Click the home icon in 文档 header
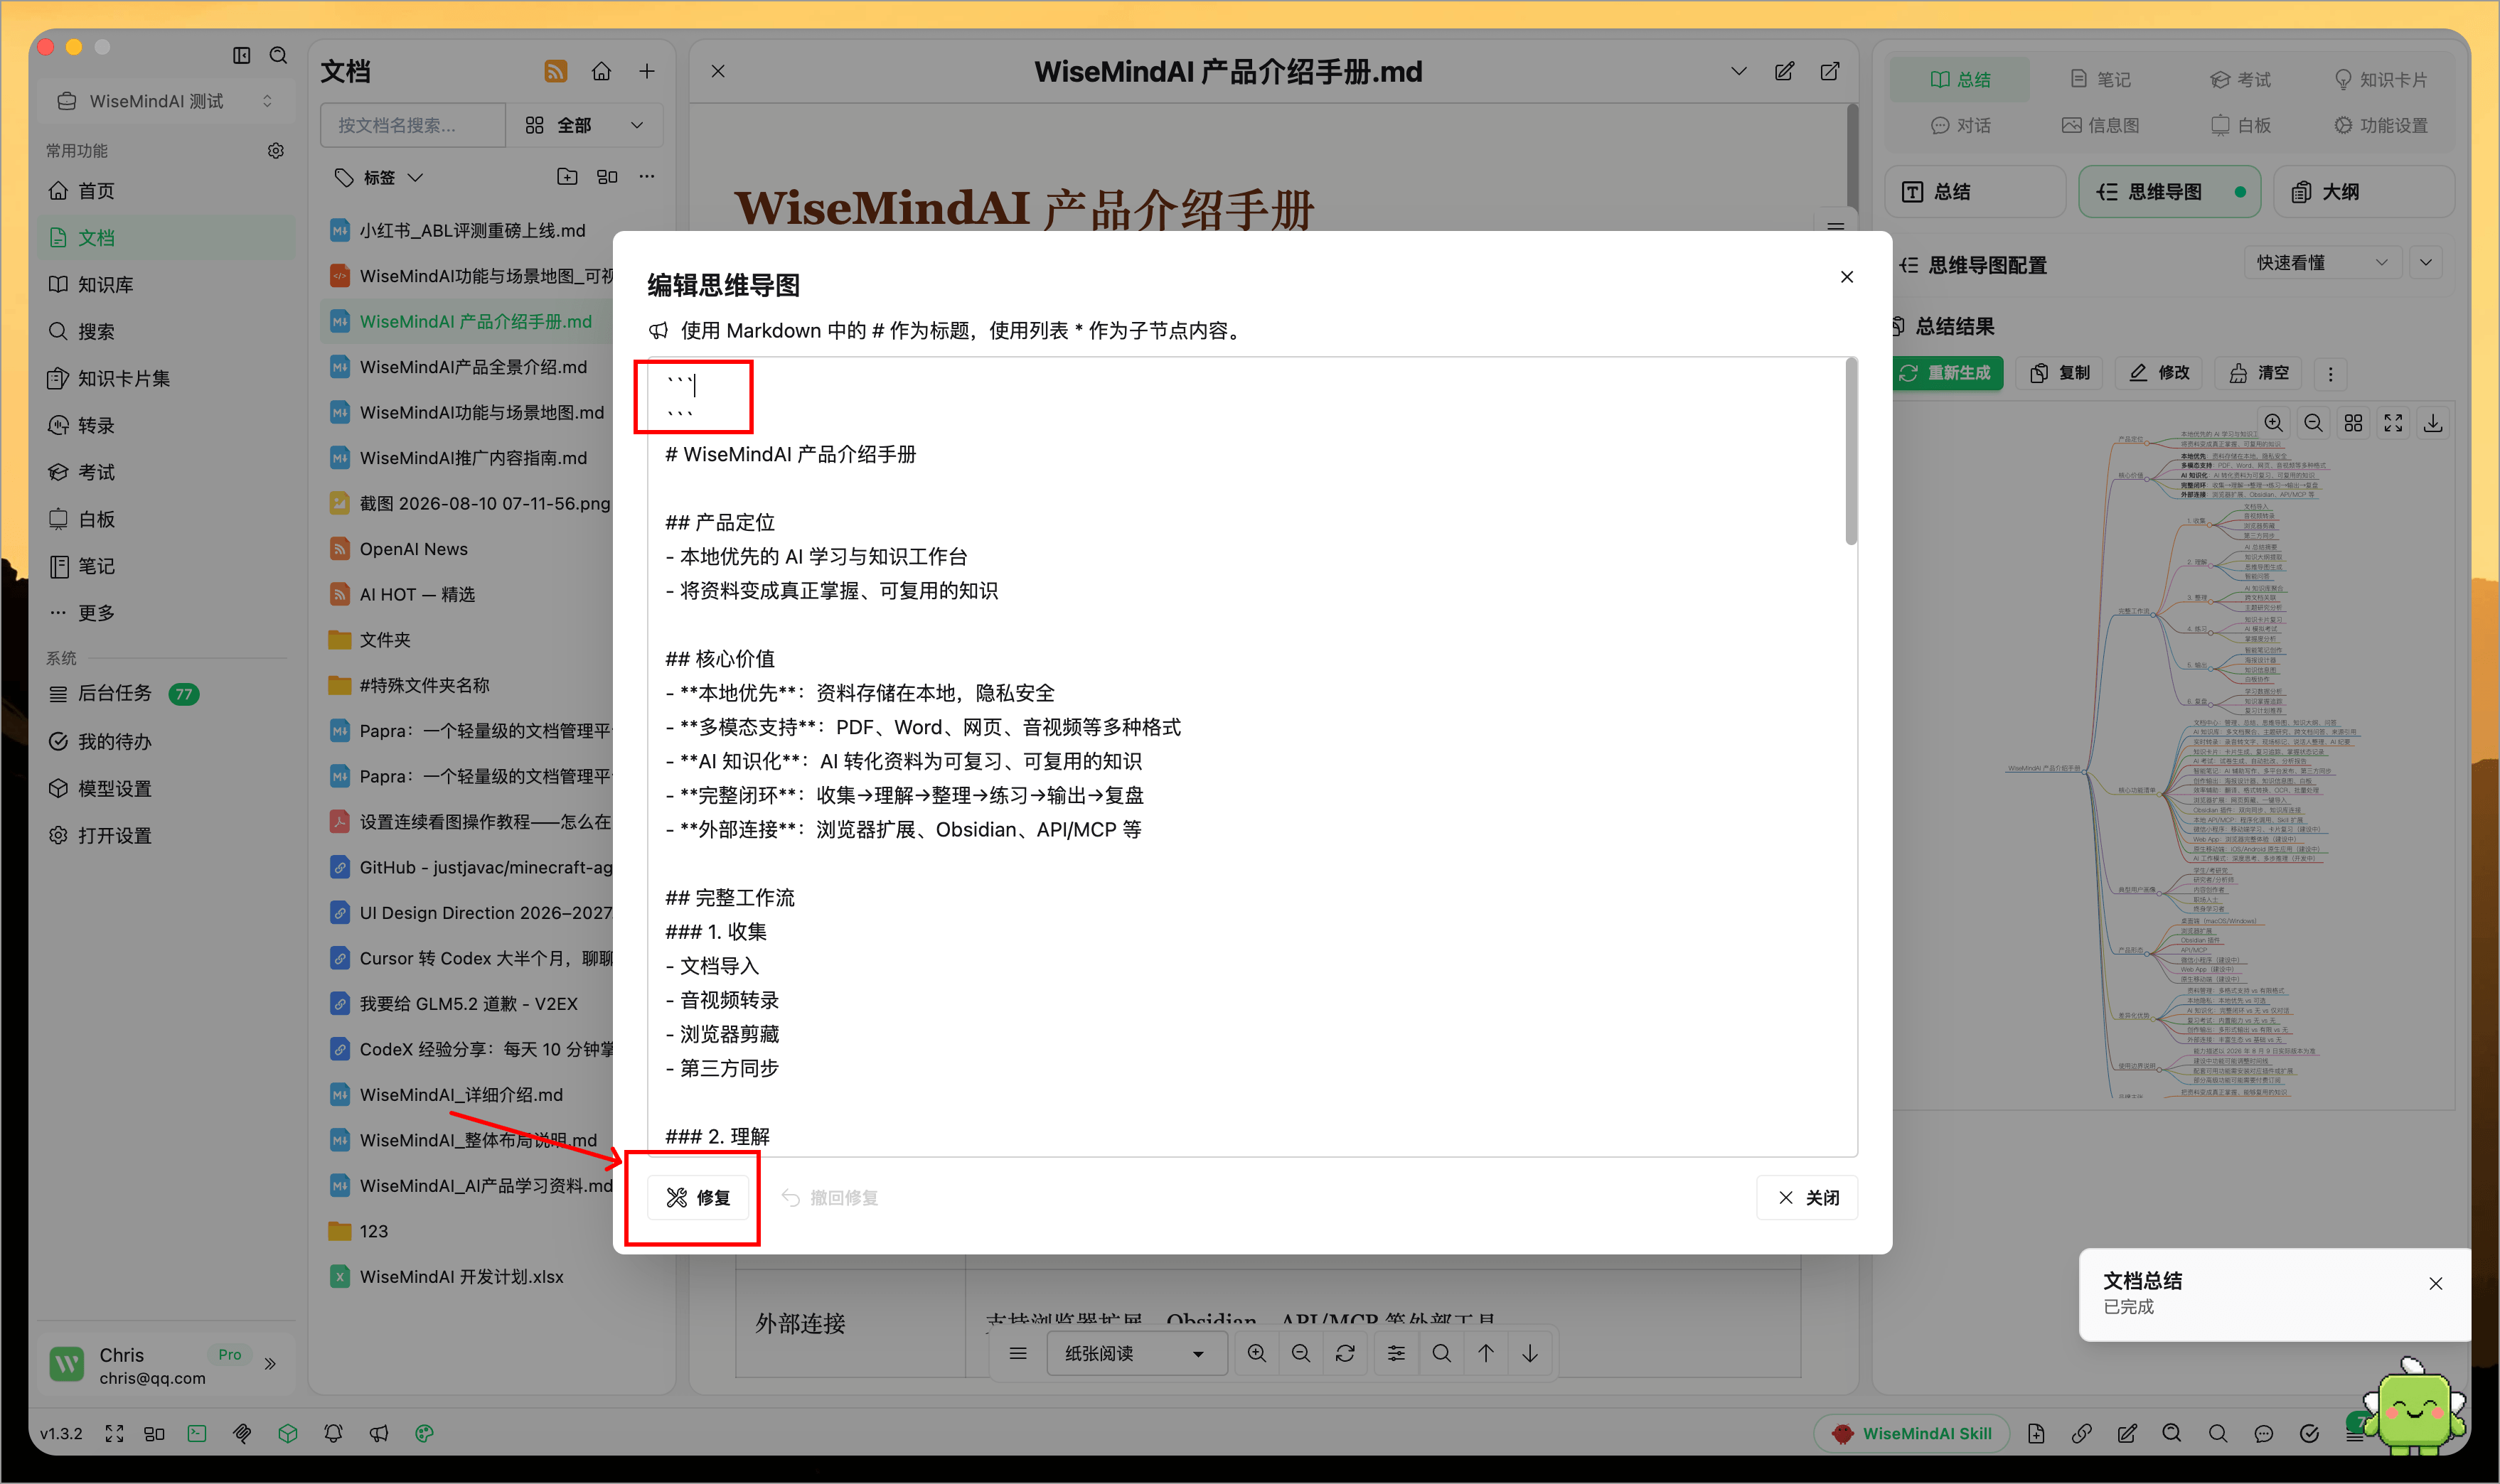Viewport: 2500px width, 1484px height. 602,71
